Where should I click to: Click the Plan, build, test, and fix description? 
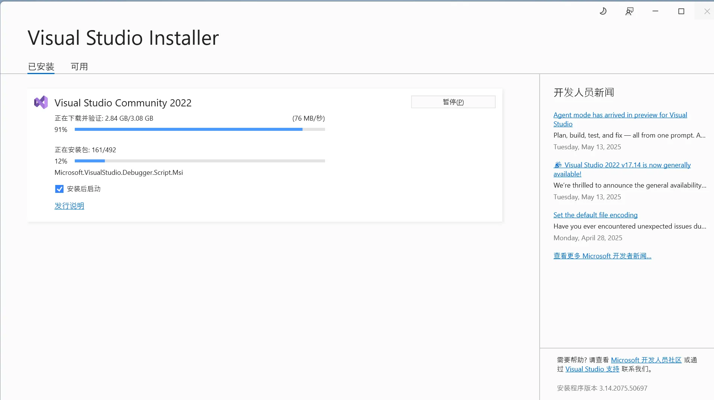(x=629, y=135)
